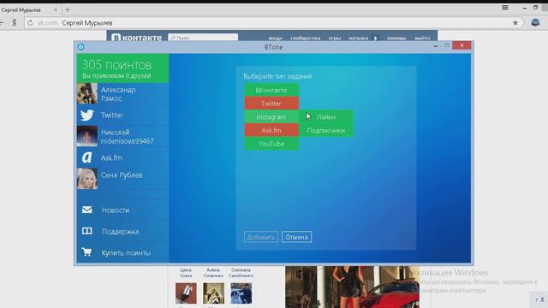Image resolution: width=548 pixels, height=308 pixels.
Task: Select Подписчики in the Instagram submenu
Action: [326, 130]
